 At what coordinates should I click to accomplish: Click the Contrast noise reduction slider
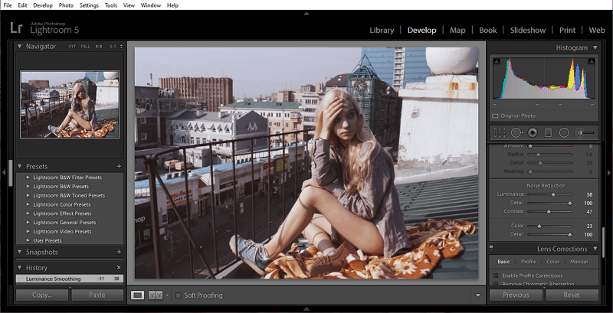point(549,211)
